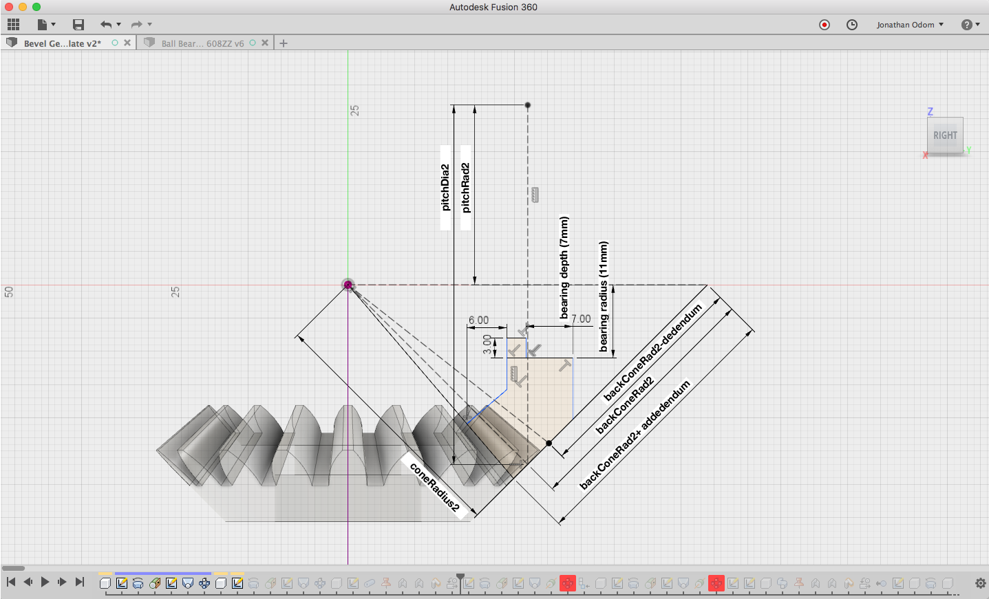Expand the File menu dropdown
Image resolution: width=989 pixels, height=599 pixels.
coord(46,25)
